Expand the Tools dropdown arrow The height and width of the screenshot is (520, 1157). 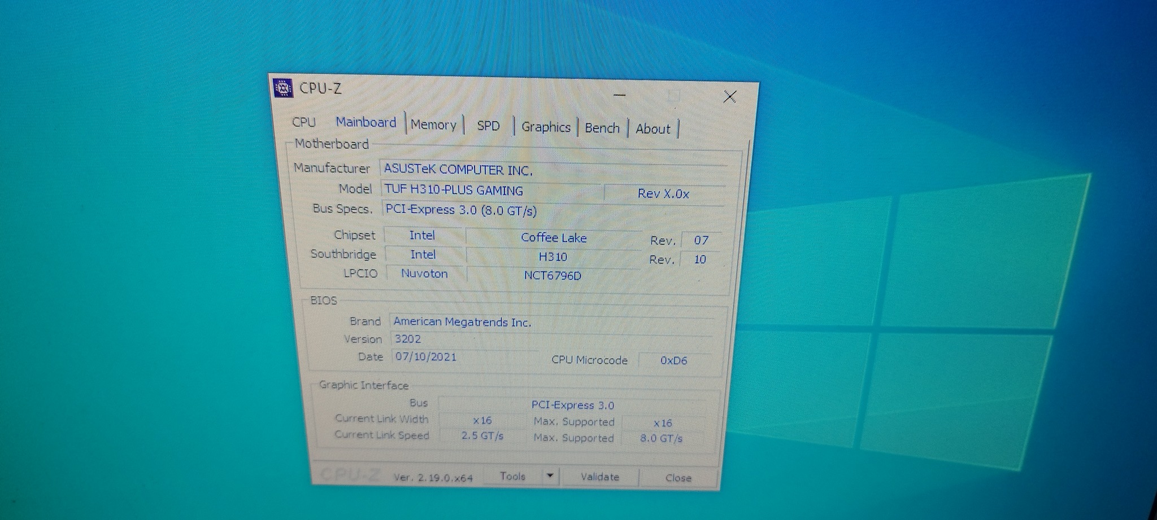(x=550, y=477)
